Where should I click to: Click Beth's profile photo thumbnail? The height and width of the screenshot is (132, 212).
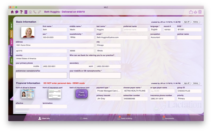(28, 32)
